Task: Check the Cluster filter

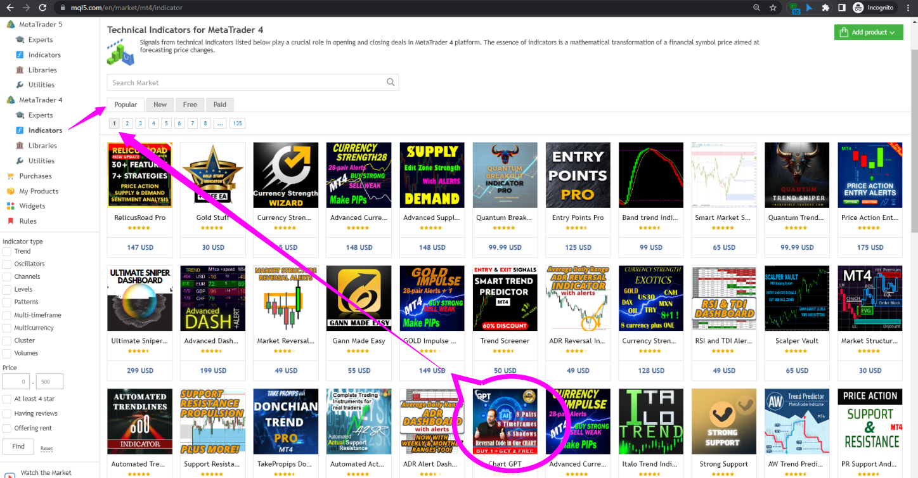Action: point(7,340)
